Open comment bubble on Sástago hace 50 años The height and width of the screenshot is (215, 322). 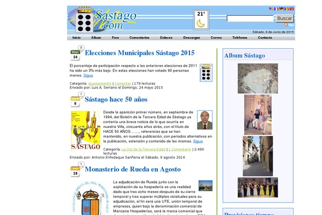click(81, 94)
